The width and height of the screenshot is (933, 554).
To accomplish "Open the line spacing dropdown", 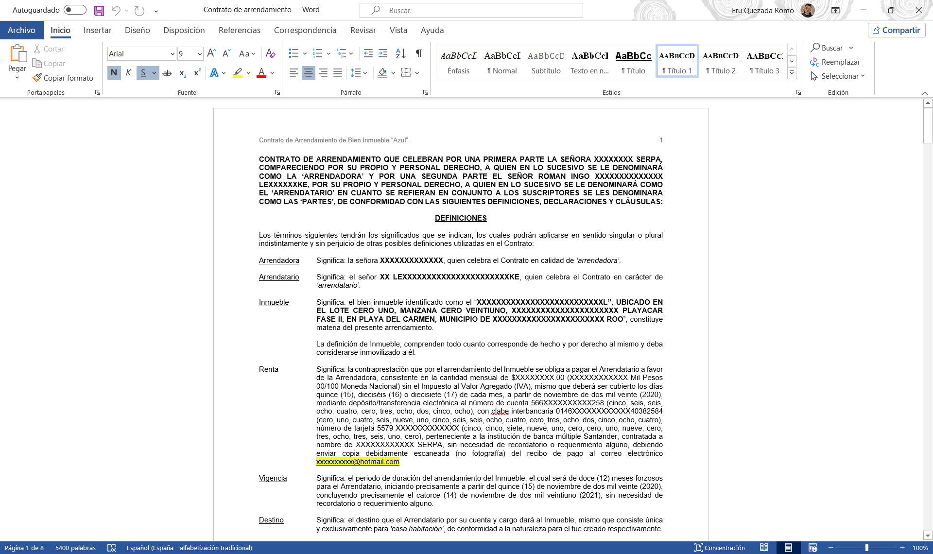I will point(359,73).
